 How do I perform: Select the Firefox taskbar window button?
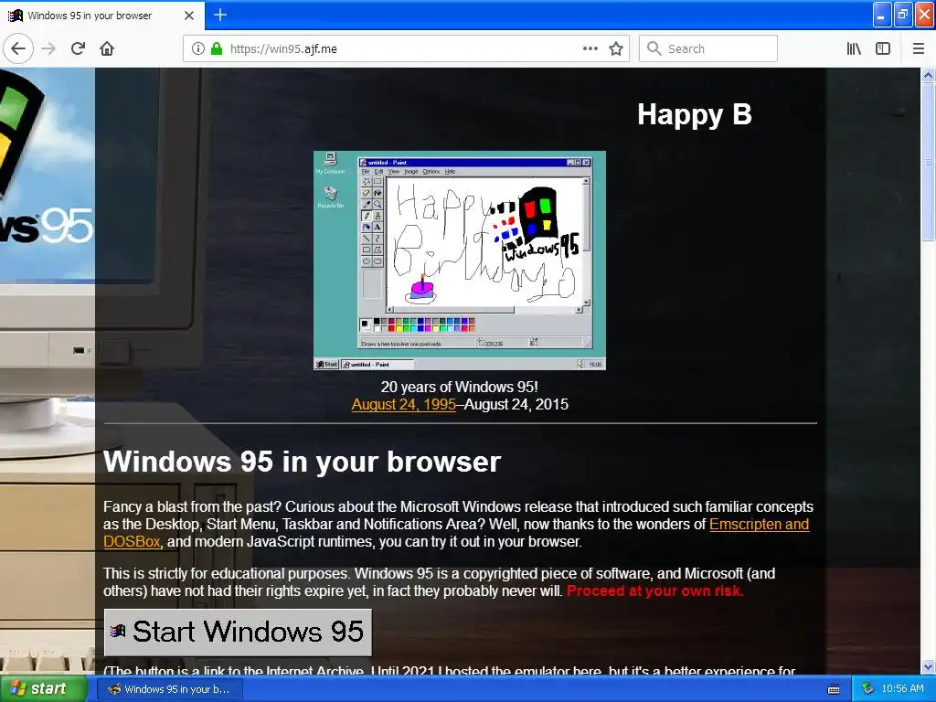tap(168, 689)
